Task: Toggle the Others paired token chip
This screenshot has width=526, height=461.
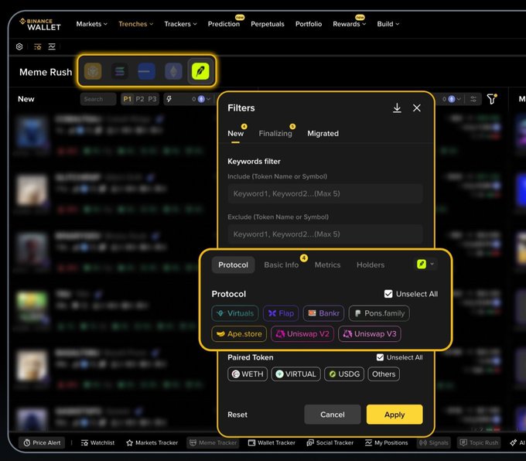Action: pyautogui.click(x=384, y=374)
